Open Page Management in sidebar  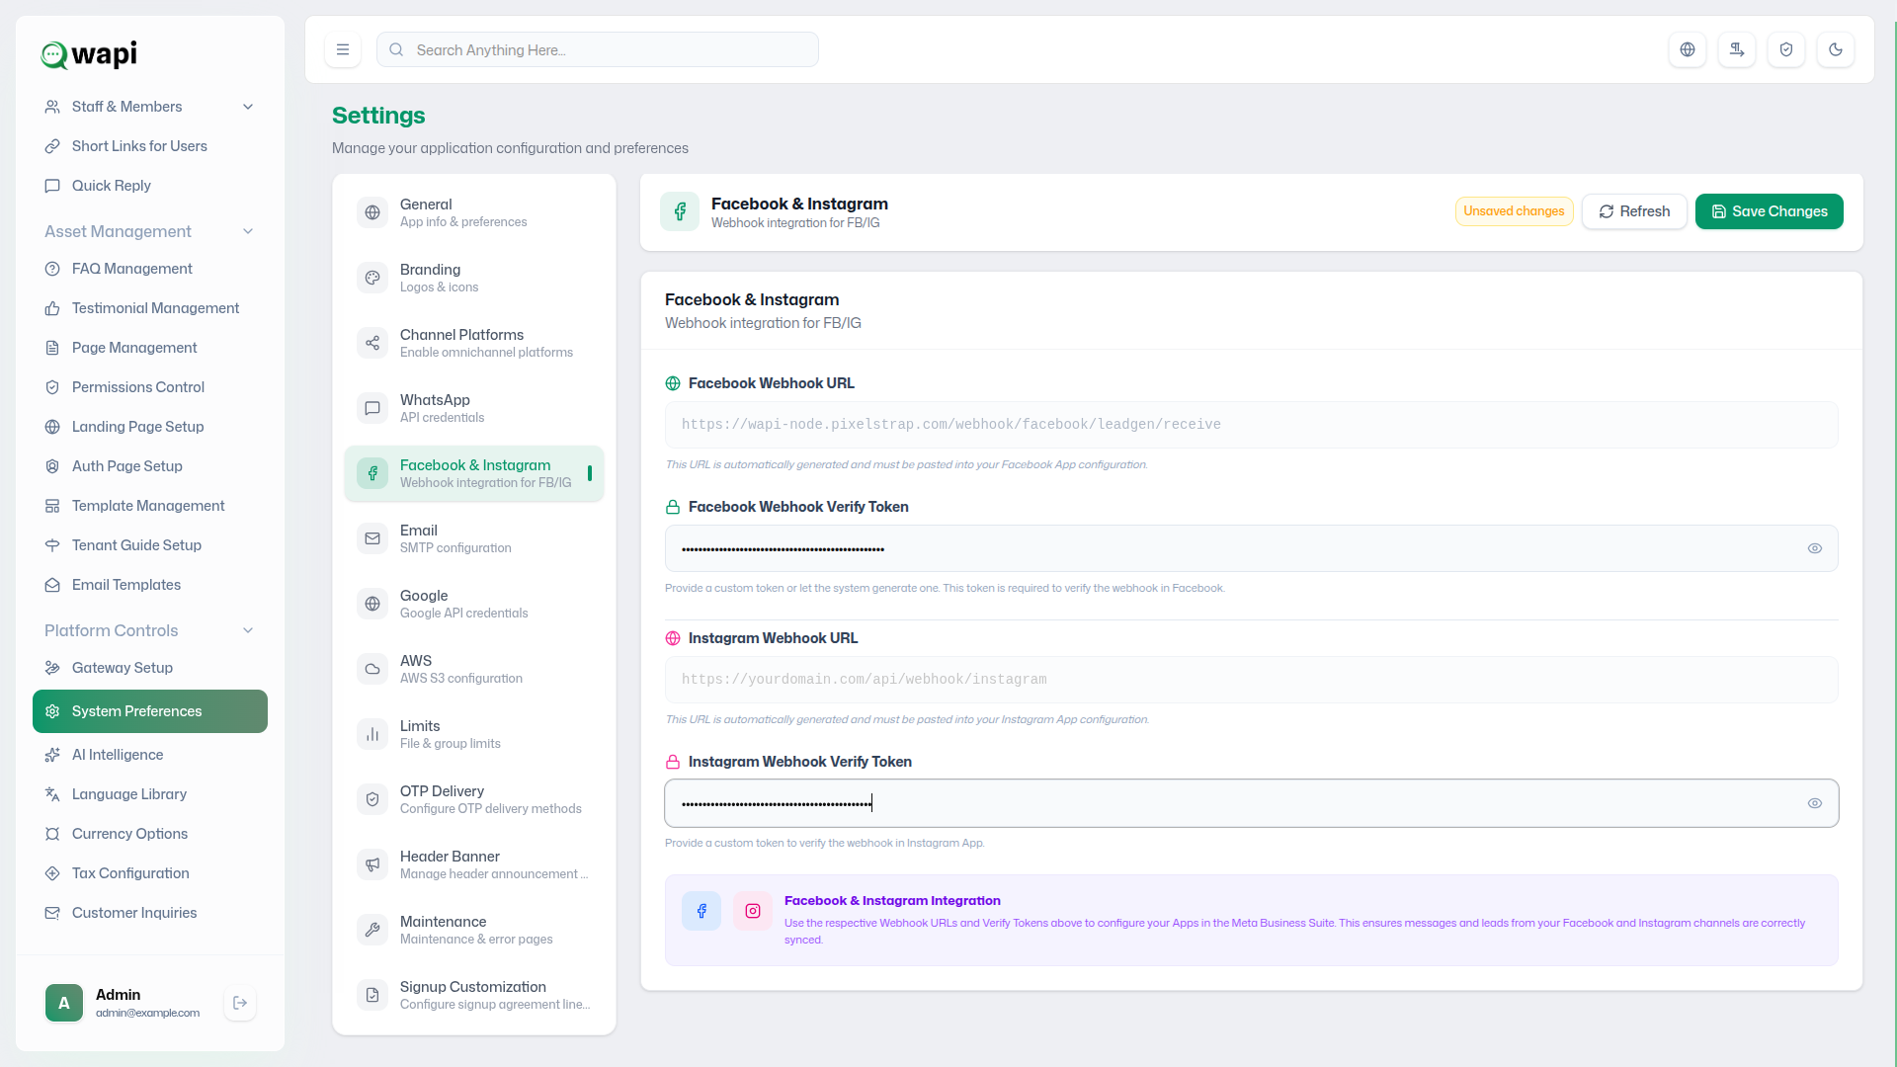click(150, 348)
